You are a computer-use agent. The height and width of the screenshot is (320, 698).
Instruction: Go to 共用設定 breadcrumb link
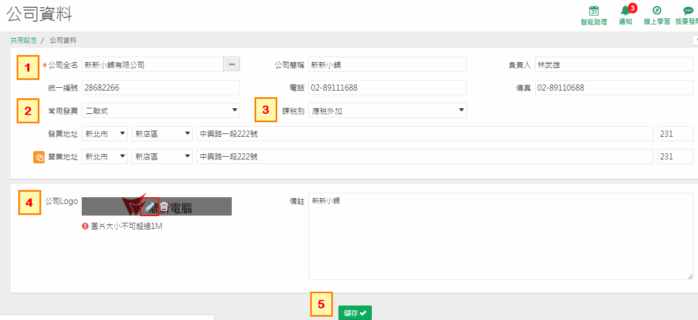click(x=23, y=41)
